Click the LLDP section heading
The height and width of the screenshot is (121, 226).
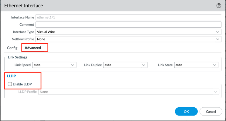tap(11, 76)
